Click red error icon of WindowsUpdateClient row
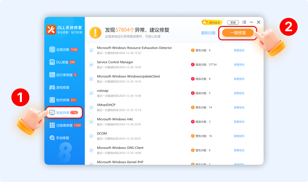Image resolution: width=308 pixels, height=182 pixels. click(193, 79)
